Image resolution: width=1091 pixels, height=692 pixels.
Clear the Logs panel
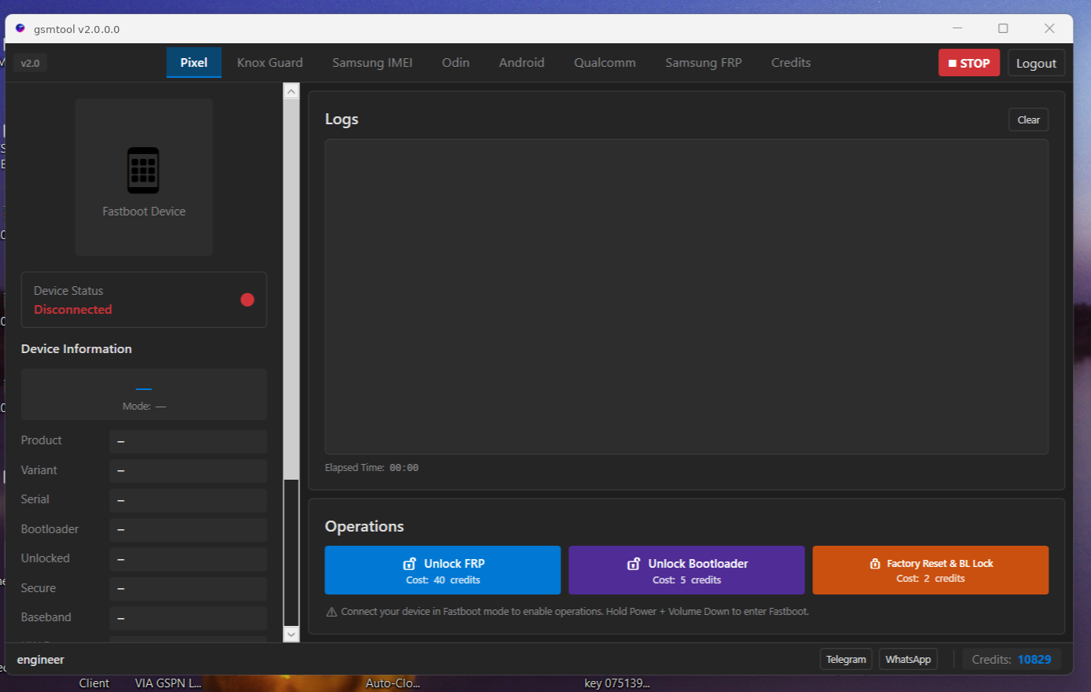point(1028,120)
